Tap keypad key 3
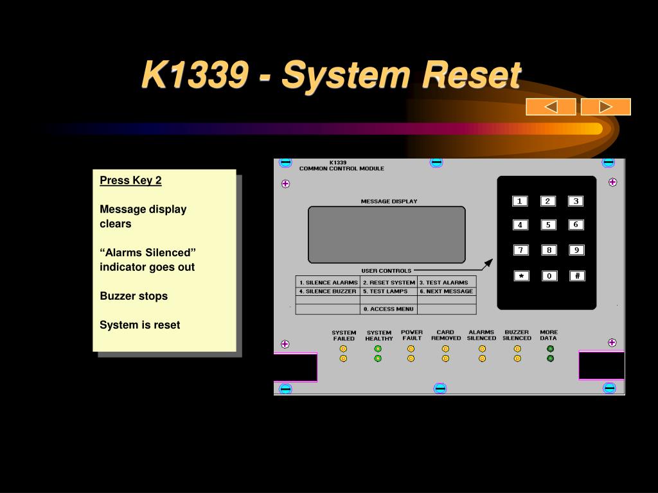 (576, 201)
